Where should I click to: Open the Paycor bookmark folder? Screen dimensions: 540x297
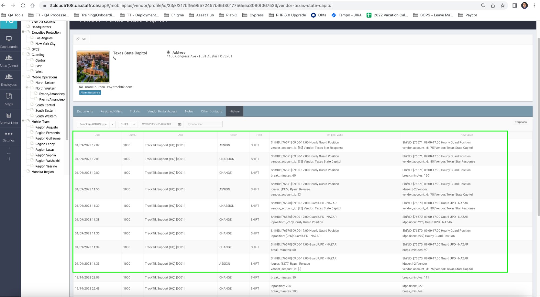click(468, 15)
